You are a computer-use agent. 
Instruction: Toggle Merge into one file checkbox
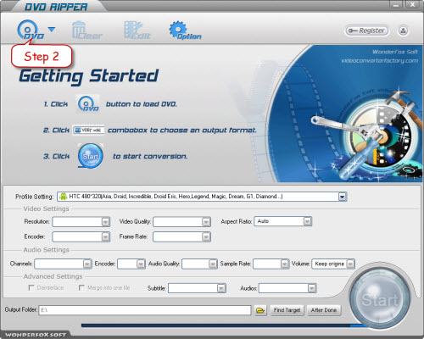click(81, 287)
